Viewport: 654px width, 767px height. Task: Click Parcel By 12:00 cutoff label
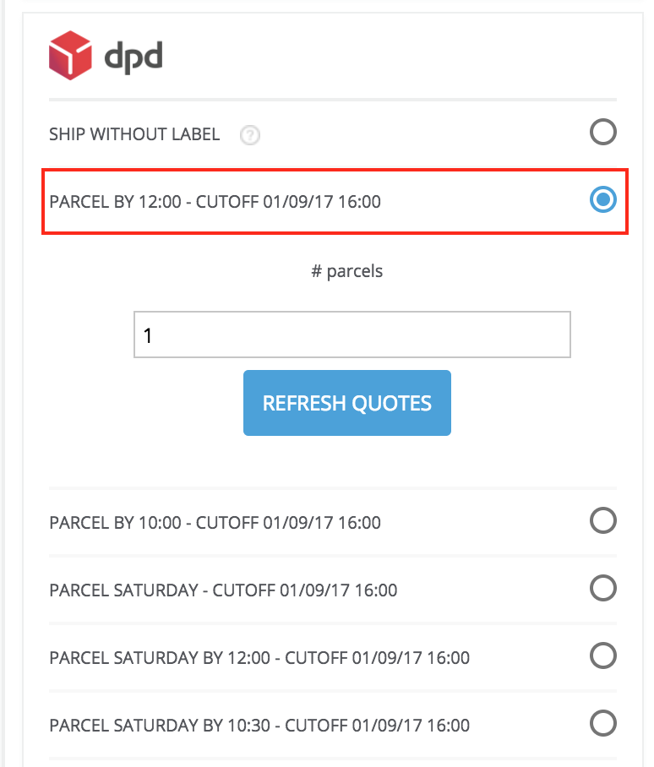pos(215,202)
